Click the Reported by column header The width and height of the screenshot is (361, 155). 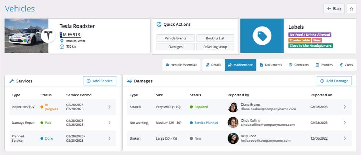pyautogui.click(x=238, y=95)
